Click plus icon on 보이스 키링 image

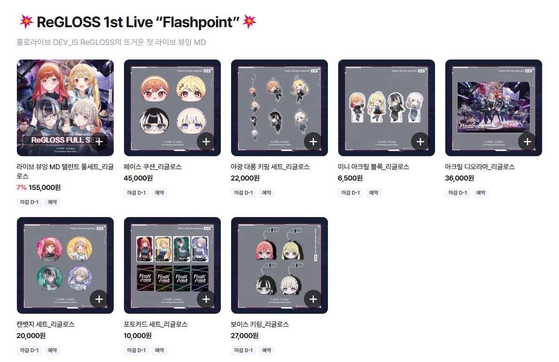coord(313,299)
